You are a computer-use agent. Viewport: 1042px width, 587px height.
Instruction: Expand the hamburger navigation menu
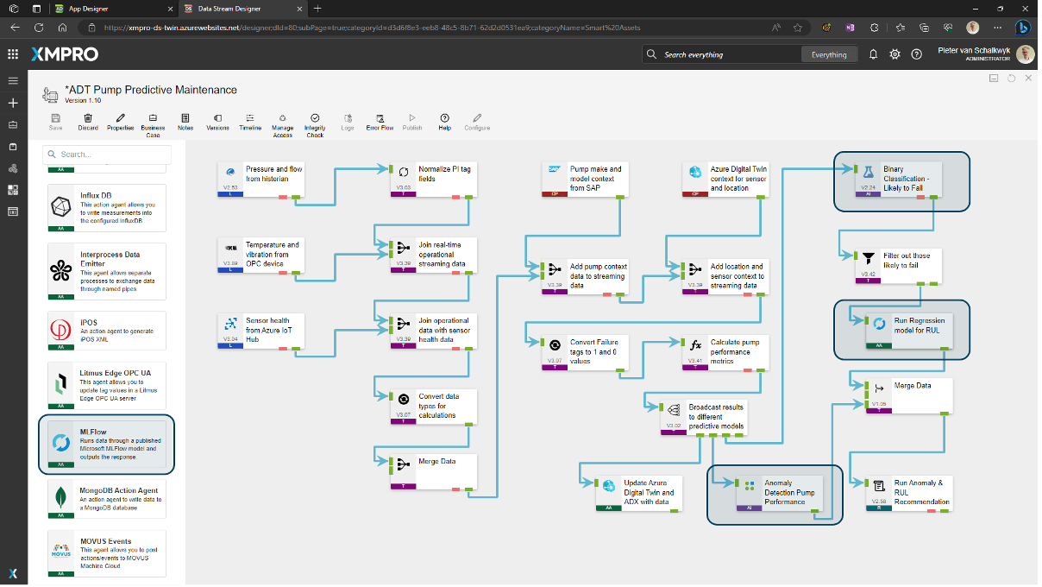[13, 80]
